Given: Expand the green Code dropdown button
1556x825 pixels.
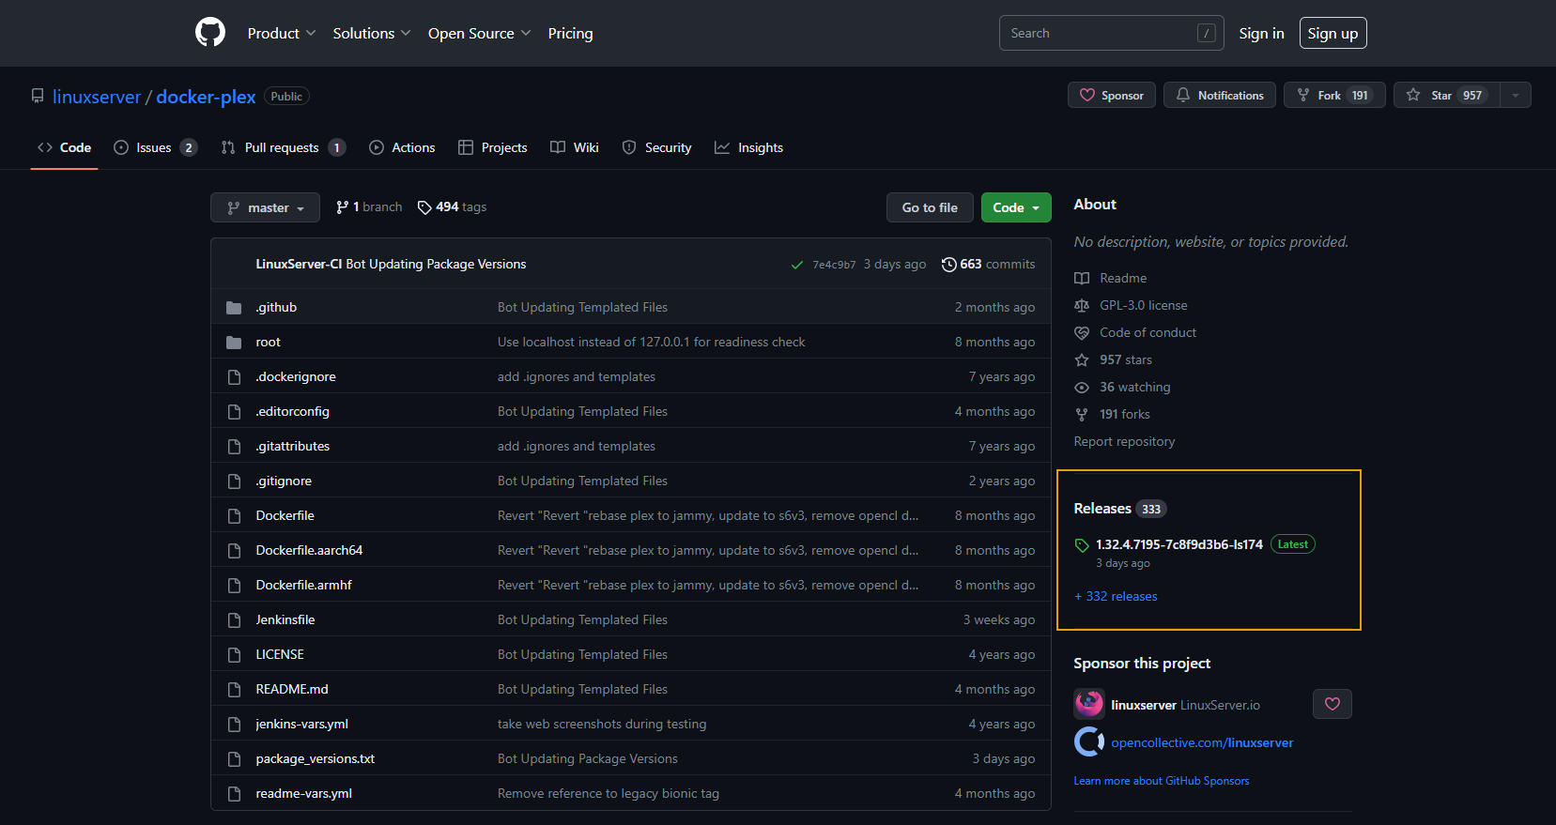Looking at the screenshot, I should [x=1015, y=207].
